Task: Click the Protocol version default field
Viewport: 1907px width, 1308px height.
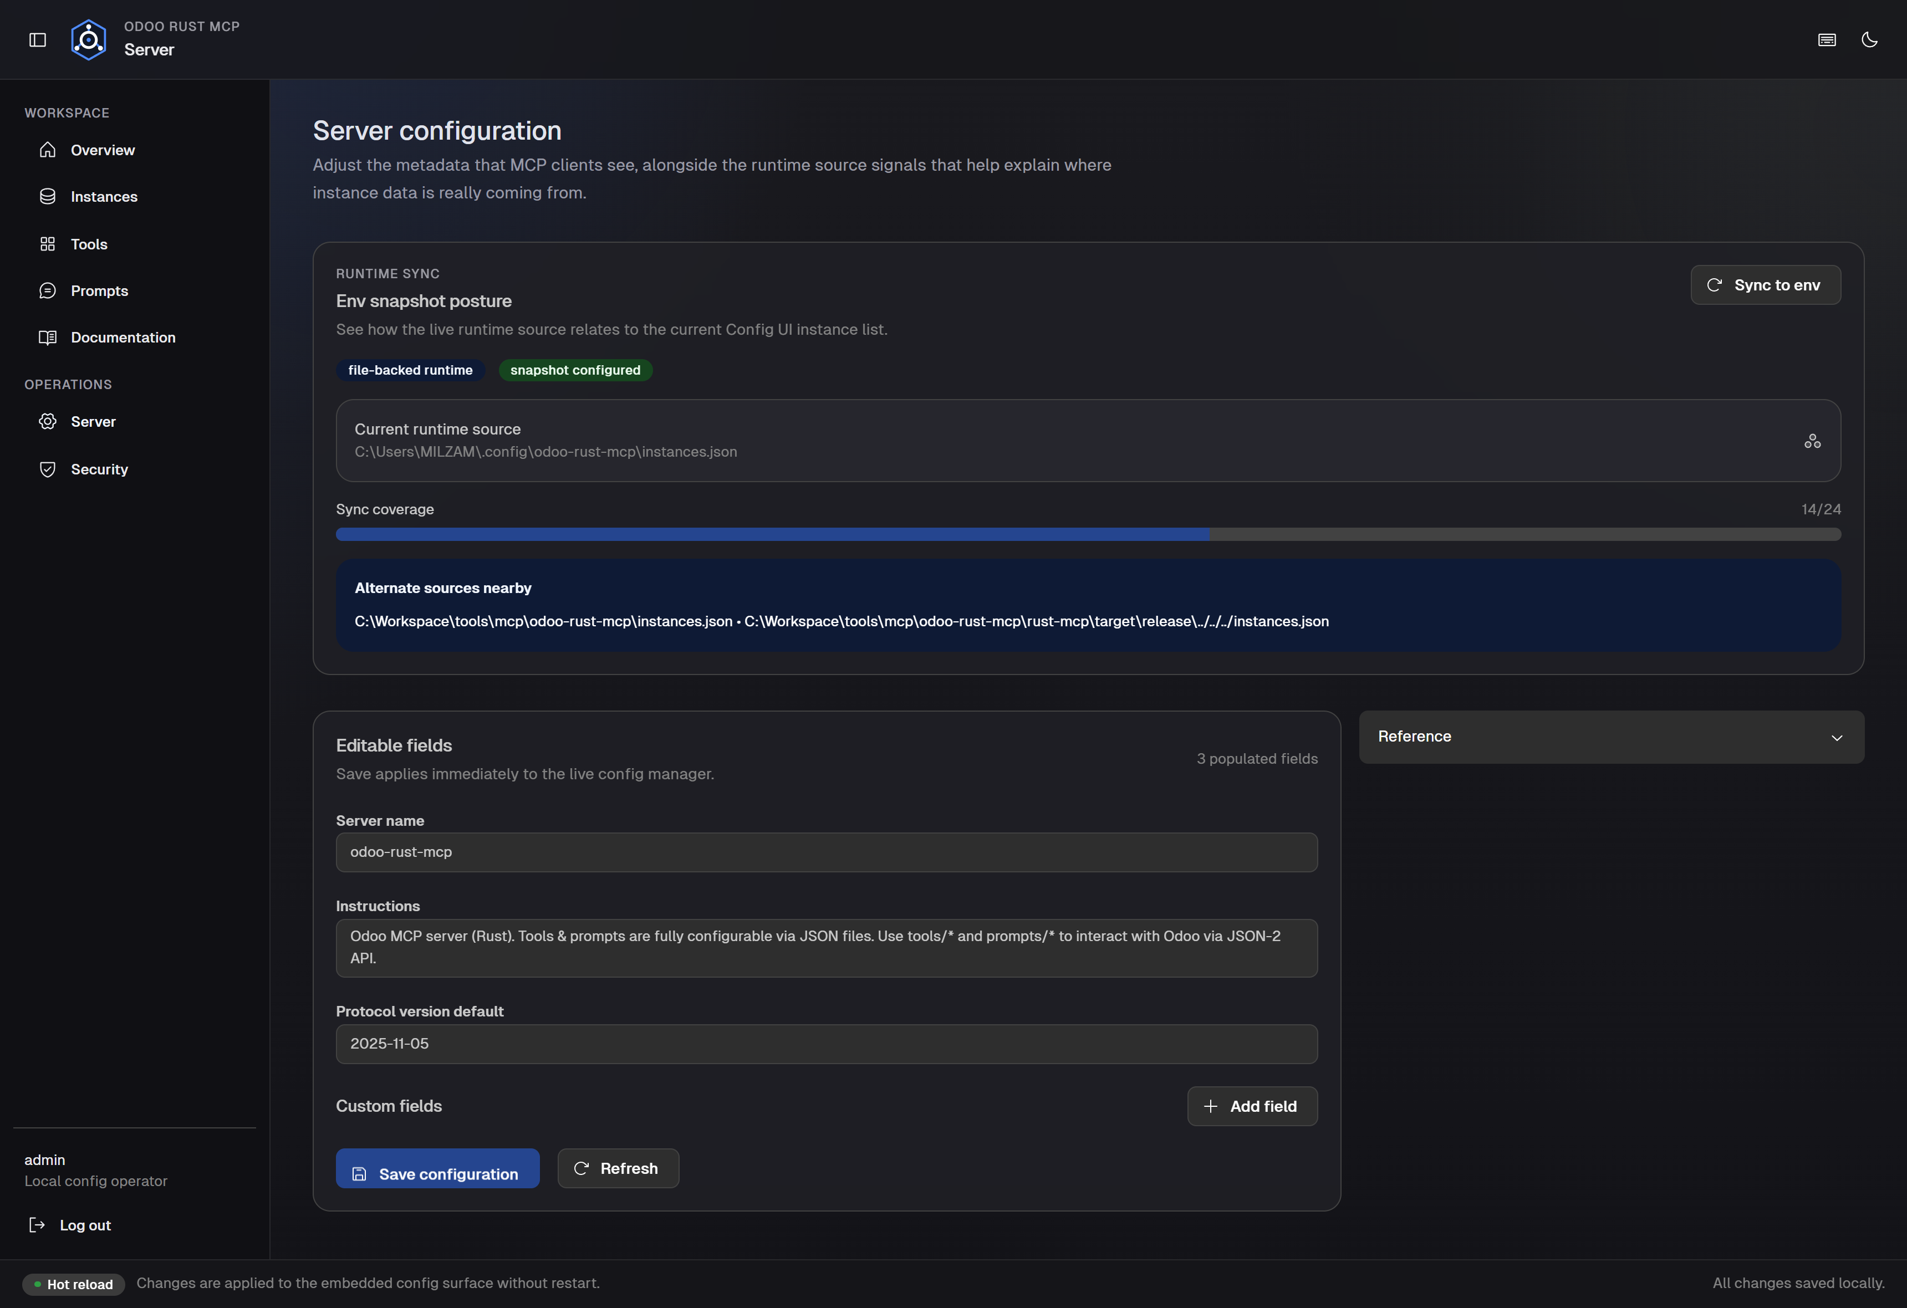Action: 827,1044
